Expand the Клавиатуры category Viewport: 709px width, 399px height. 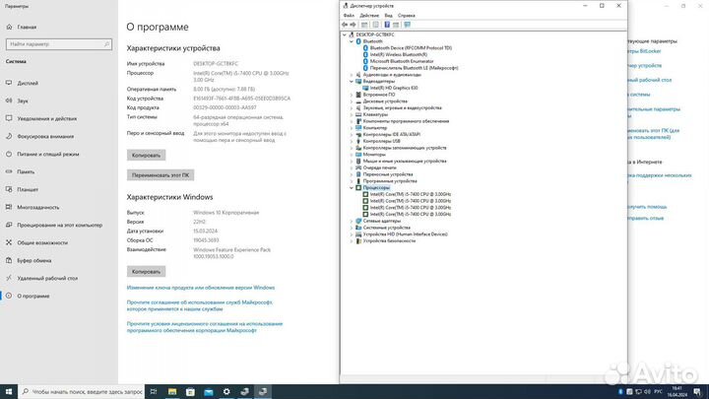tap(352, 114)
